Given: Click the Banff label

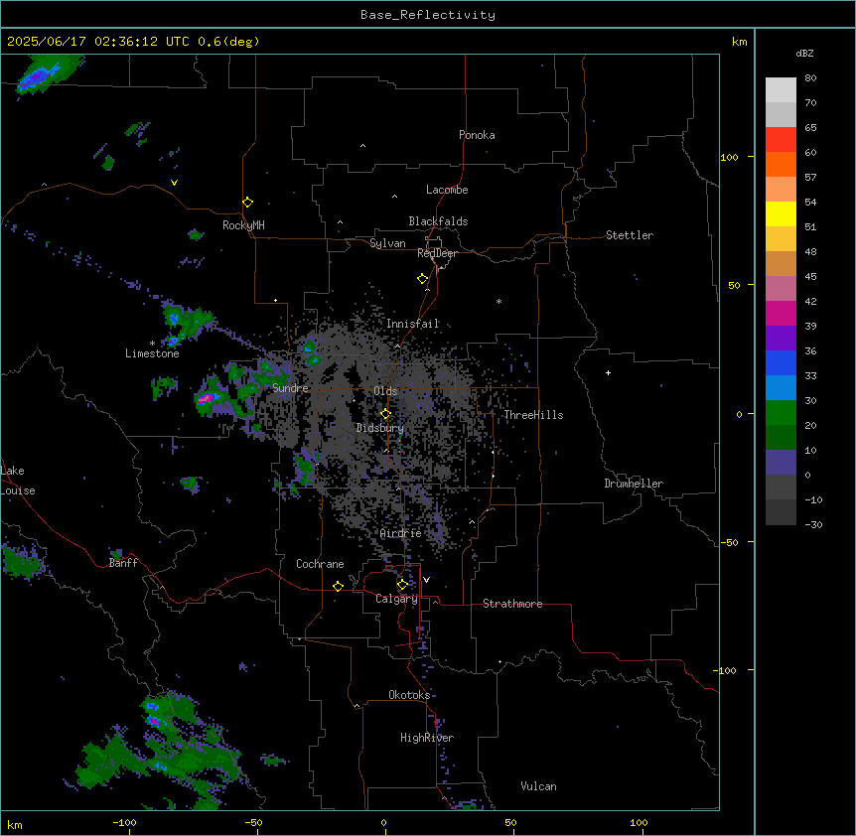Looking at the screenshot, I should click(123, 563).
